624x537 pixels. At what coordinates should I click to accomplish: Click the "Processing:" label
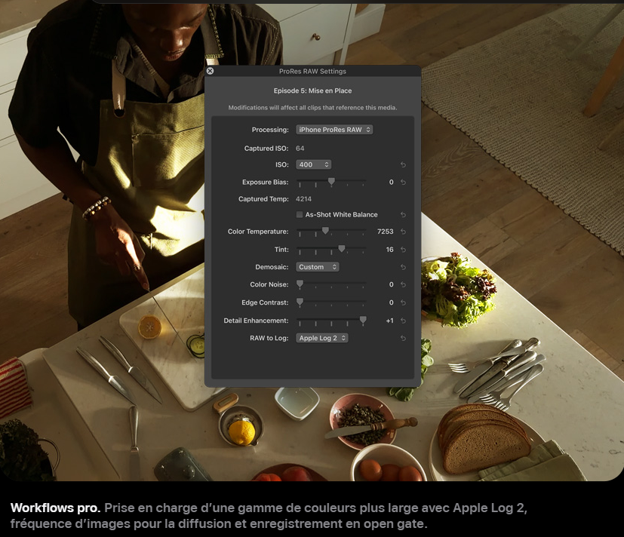(x=270, y=130)
